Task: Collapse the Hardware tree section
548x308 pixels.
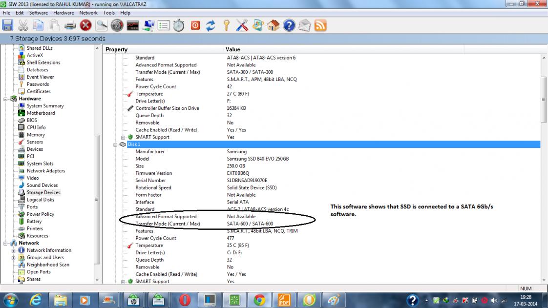Action: 6,99
